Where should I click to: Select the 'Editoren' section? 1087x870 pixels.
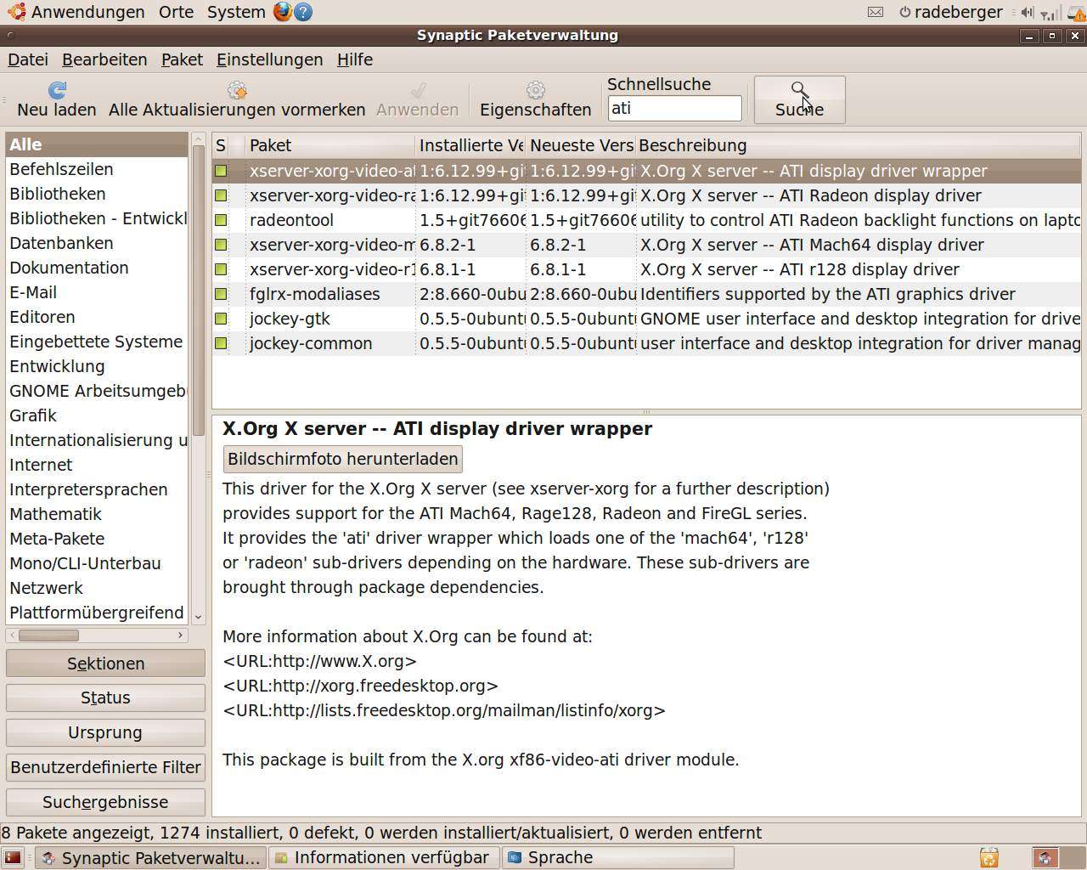(97, 317)
